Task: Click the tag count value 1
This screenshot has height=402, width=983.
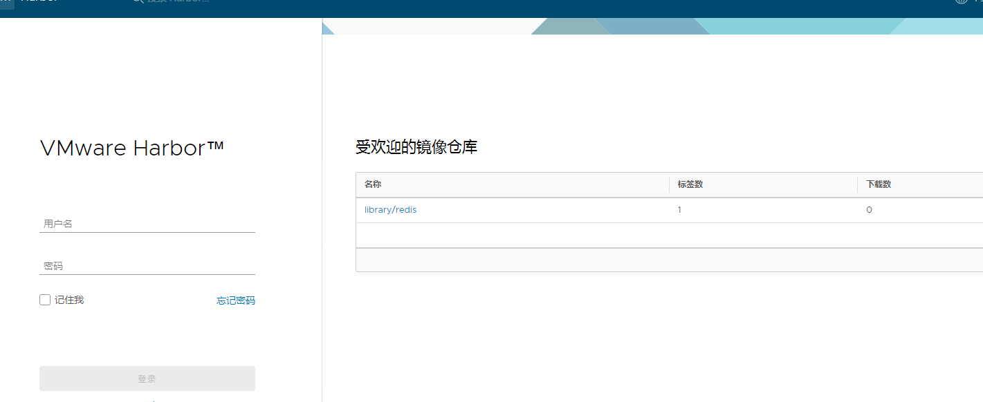Action: [679, 210]
